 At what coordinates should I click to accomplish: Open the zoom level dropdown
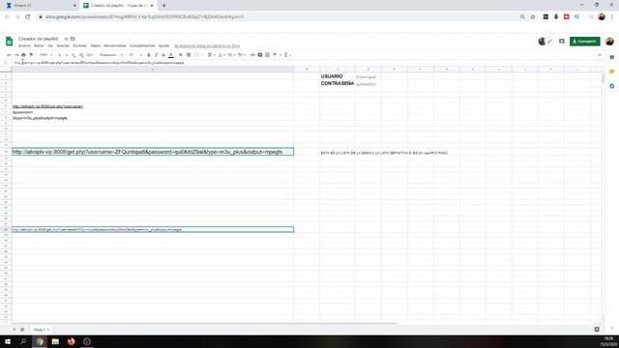pyautogui.click(x=45, y=55)
